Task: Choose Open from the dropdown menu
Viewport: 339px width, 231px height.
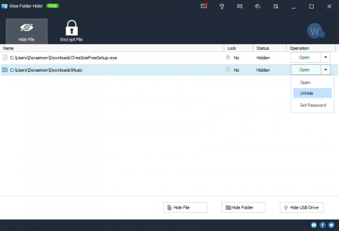Action: (312, 82)
